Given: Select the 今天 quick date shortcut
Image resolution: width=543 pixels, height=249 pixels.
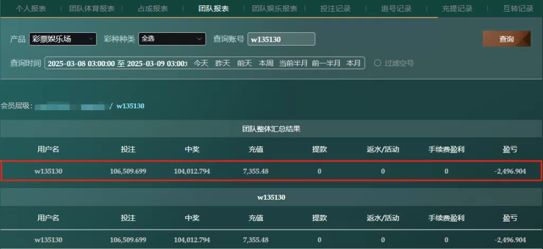Looking at the screenshot, I should [201, 63].
